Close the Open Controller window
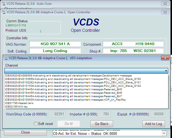 click(x=165, y=12)
